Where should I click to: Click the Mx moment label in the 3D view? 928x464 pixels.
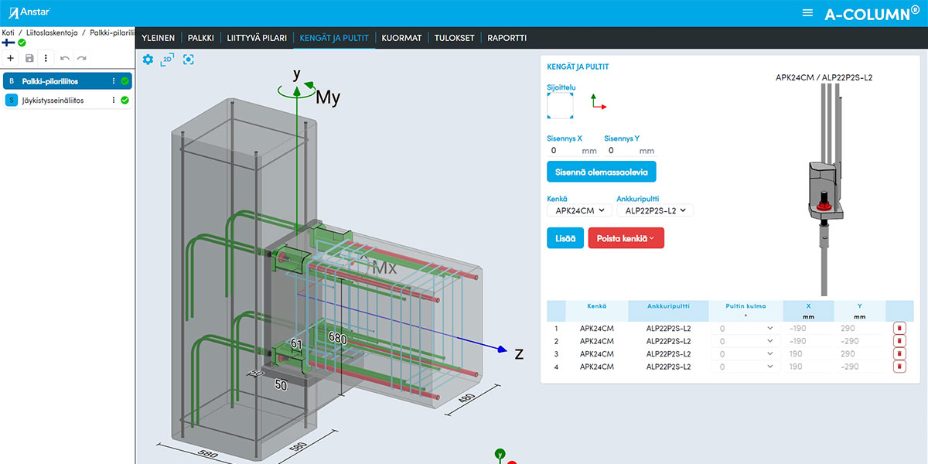pos(384,268)
